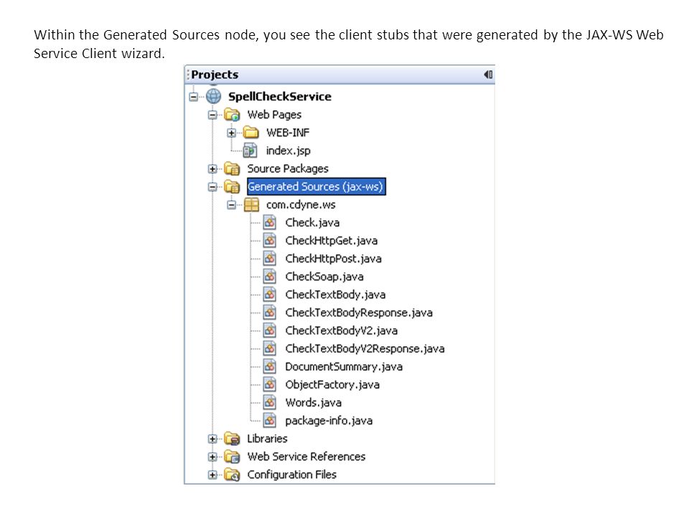
Task: Select the Source Packages label
Action: [288, 168]
